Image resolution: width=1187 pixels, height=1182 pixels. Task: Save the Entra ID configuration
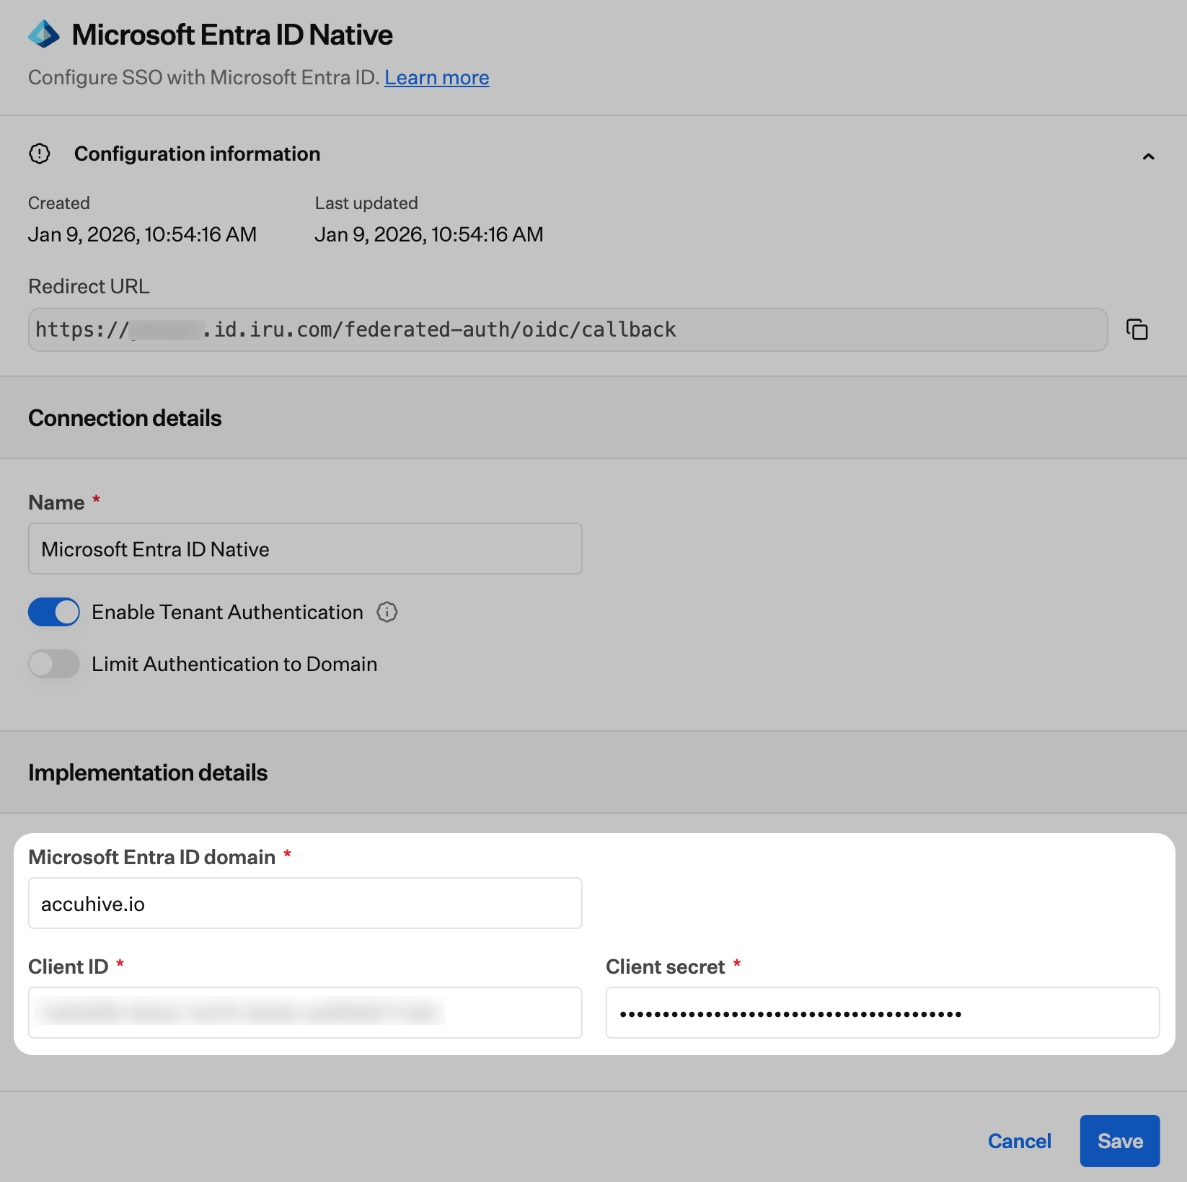click(1119, 1141)
